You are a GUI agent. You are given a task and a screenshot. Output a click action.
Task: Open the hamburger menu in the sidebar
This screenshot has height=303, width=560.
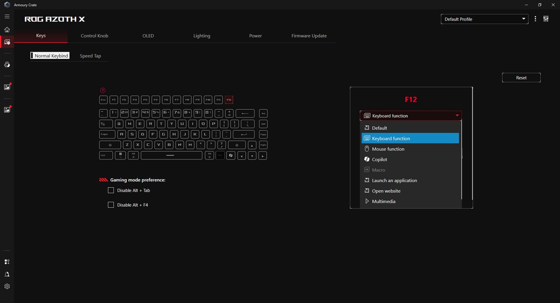tap(7, 17)
